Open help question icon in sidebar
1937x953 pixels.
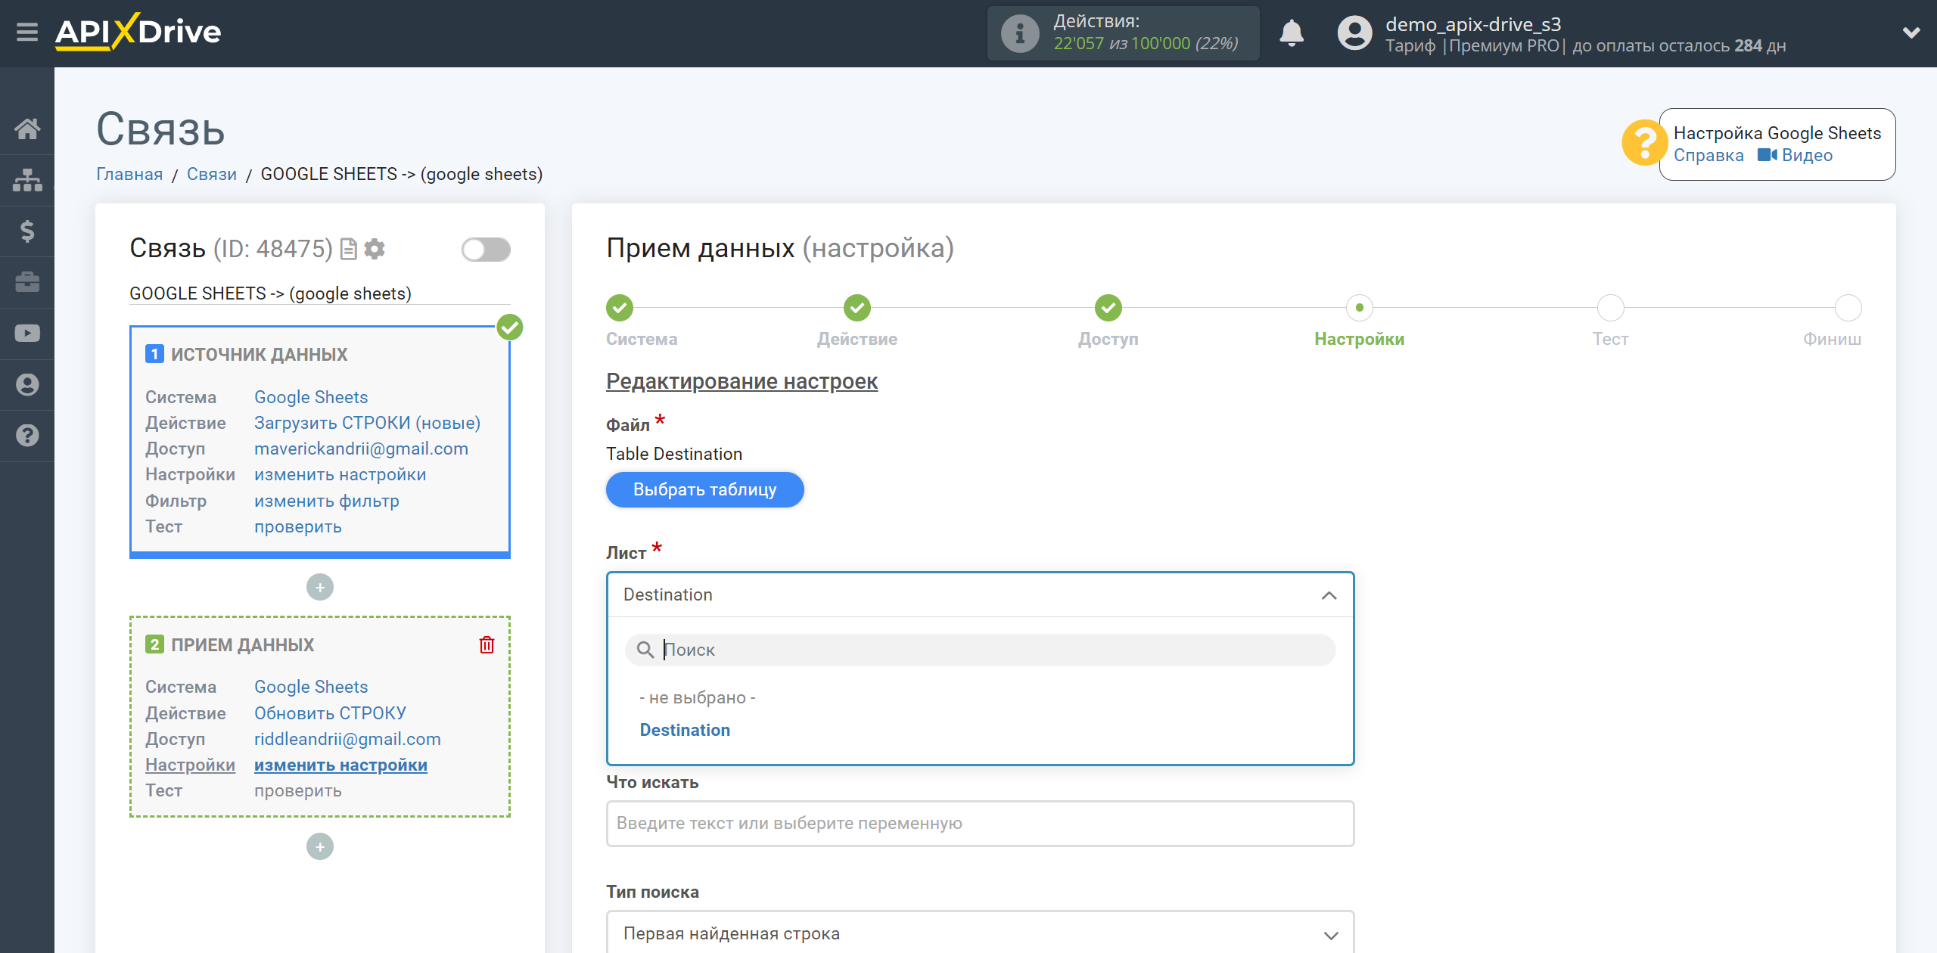click(x=27, y=436)
